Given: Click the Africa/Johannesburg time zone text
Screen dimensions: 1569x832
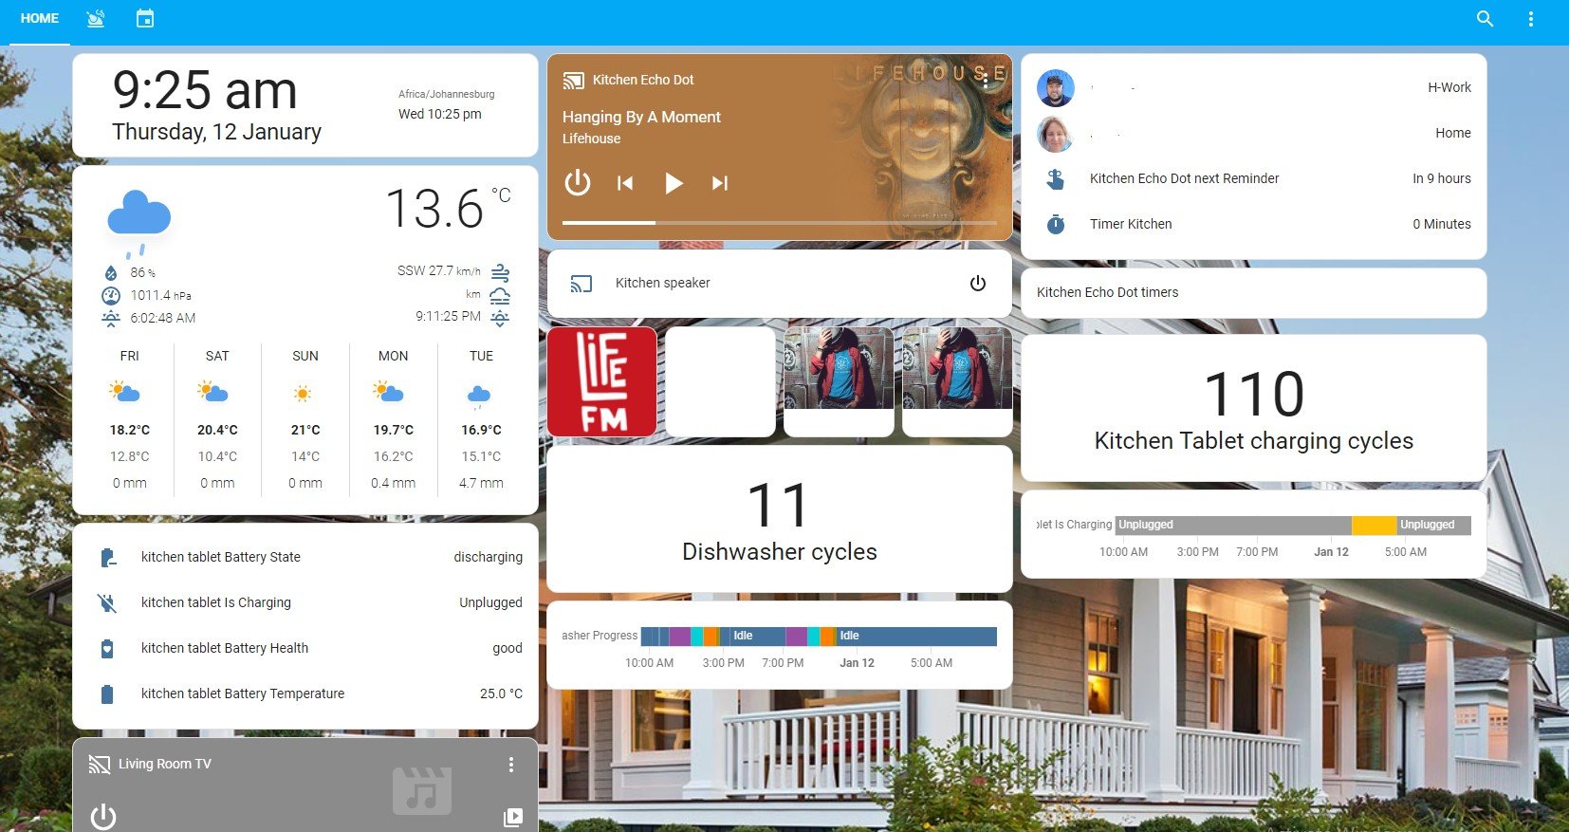Looking at the screenshot, I should pyautogui.click(x=447, y=94).
